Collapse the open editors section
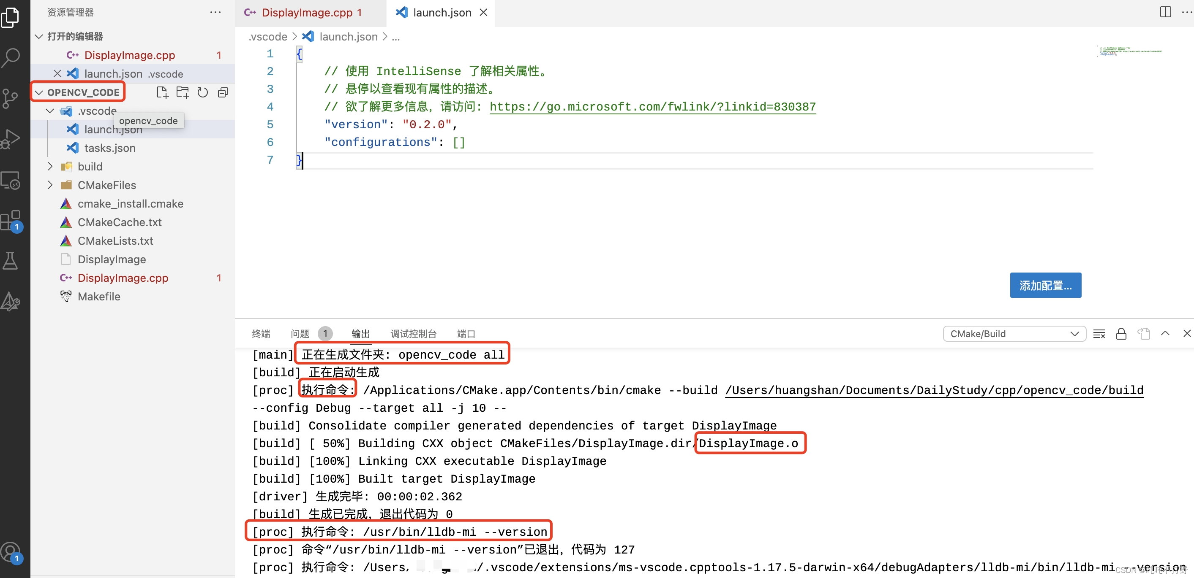Screen dimensions: 1194x578 tap(39, 36)
